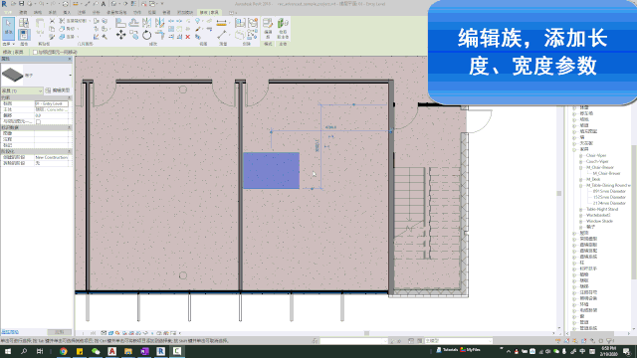The width and height of the screenshot is (637, 358).
Task: Toggle the move-with-nearby-elements checkbox in options bar
Action: point(35,52)
